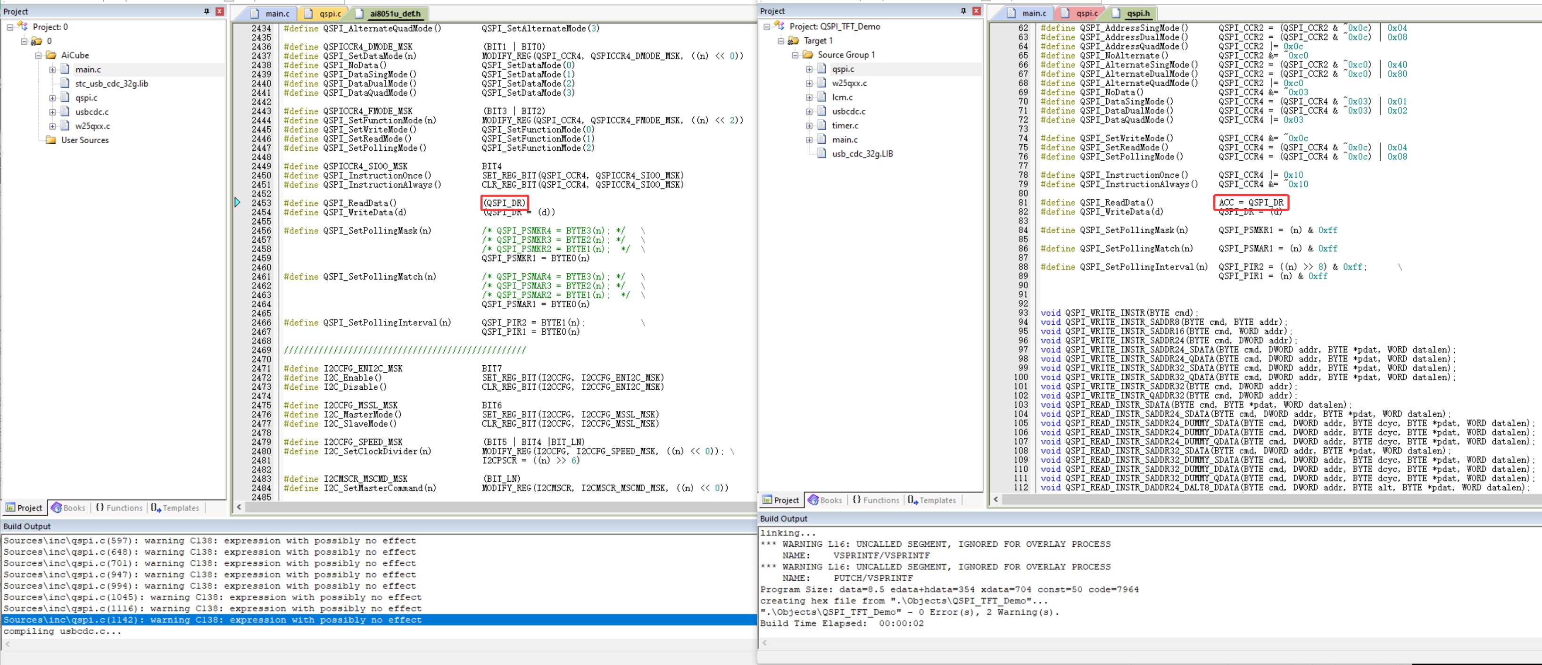Expand timer.c under Source Group 1

809,125
